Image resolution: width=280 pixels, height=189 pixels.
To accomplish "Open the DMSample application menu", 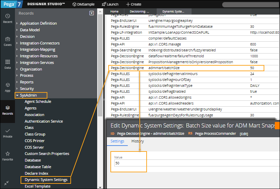I will [x=83, y=4].
